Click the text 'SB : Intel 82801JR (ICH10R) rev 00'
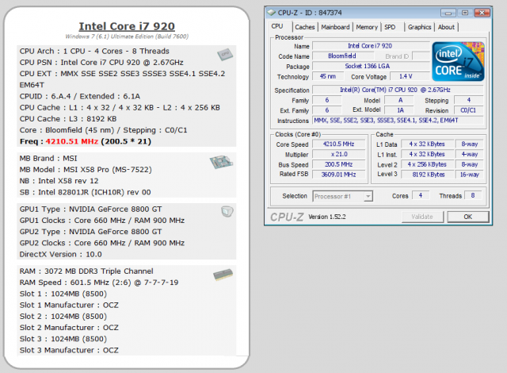Viewport: 507px width, 373px height. coord(85,192)
